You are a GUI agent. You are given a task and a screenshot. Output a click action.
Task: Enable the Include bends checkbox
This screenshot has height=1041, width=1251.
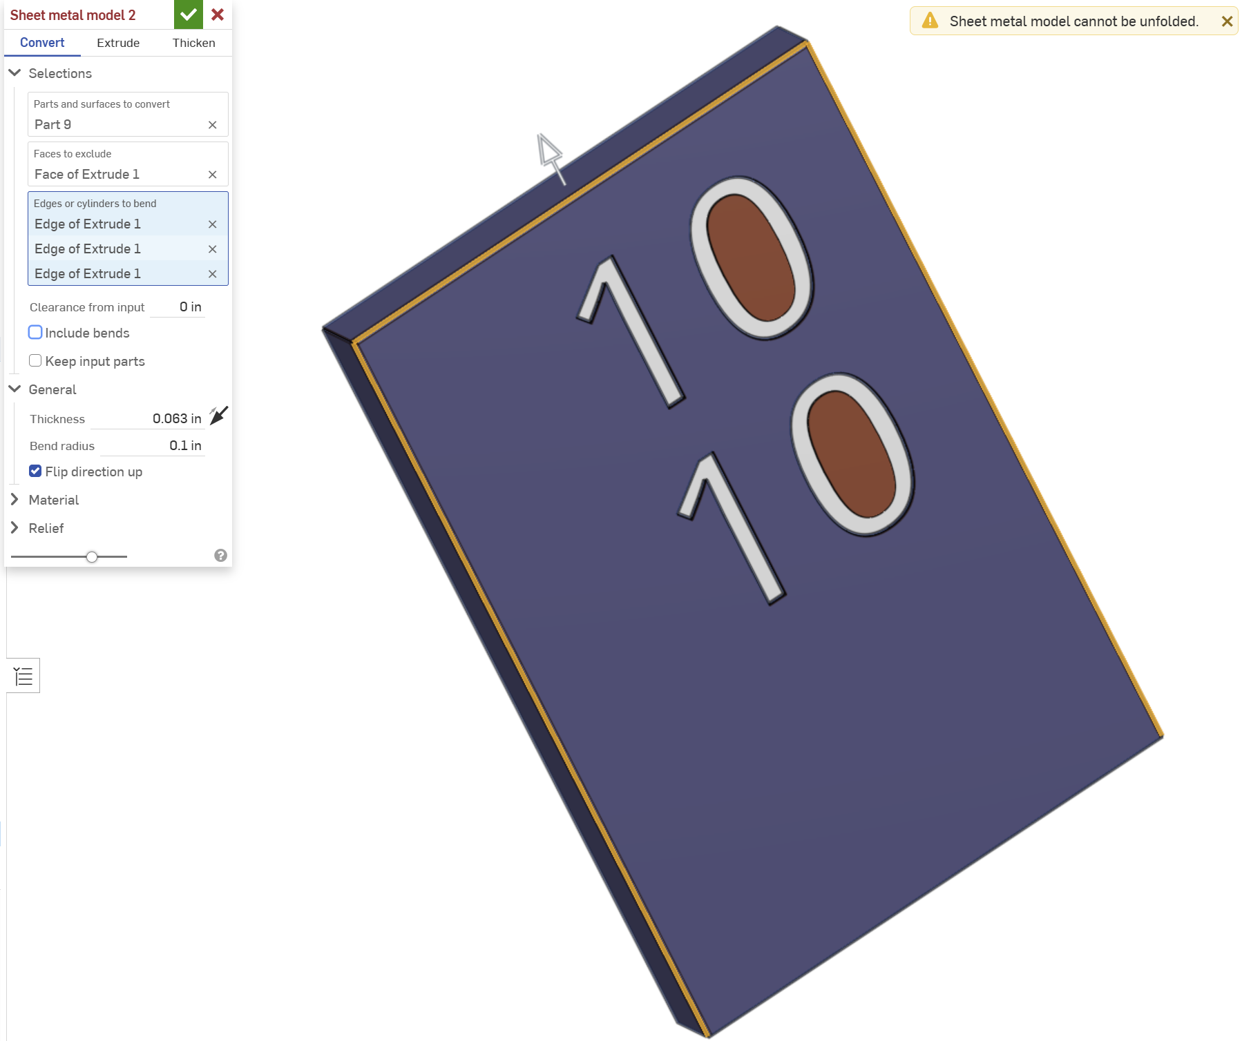point(35,332)
